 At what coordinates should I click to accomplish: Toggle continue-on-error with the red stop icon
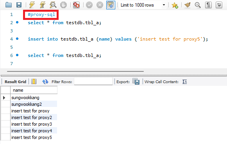[76, 5]
